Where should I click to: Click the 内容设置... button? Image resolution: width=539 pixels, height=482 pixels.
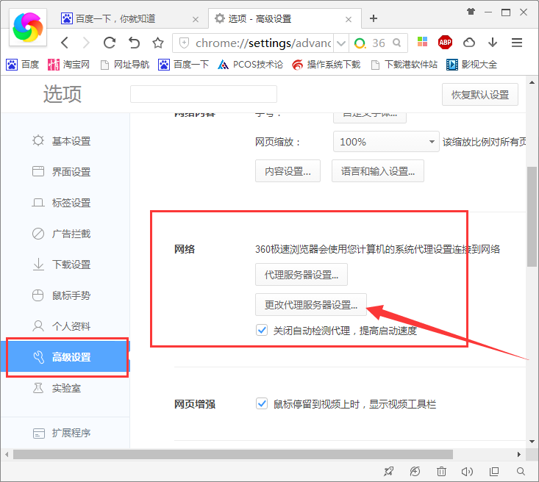point(288,170)
